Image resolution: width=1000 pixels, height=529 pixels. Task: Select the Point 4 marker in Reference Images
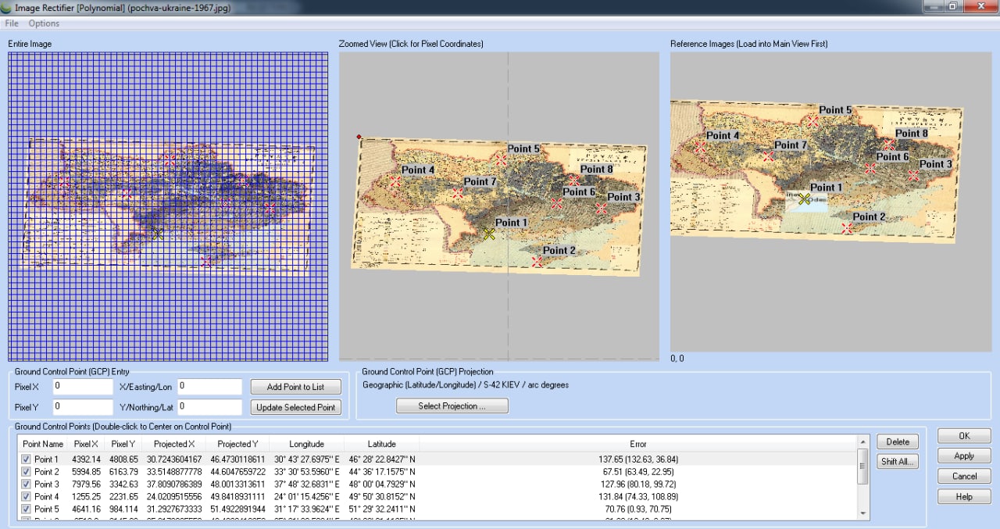[x=701, y=146]
